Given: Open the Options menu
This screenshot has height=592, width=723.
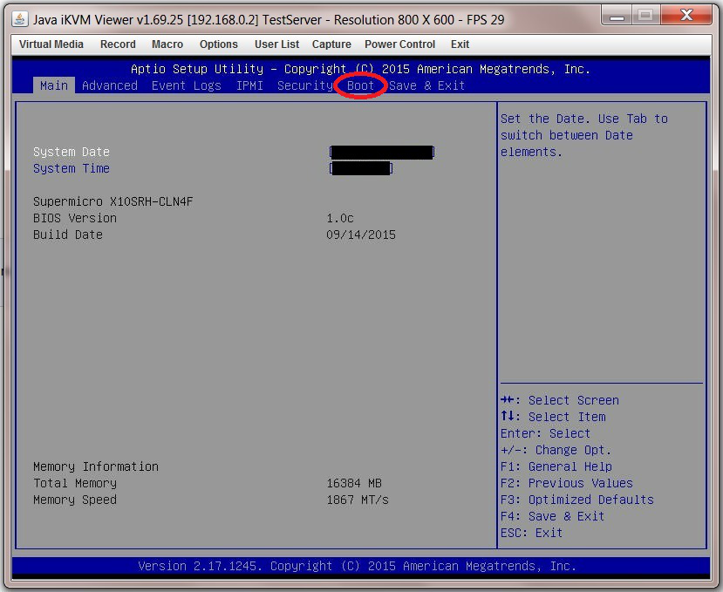Looking at the screenshot, I should click(218, 44).
